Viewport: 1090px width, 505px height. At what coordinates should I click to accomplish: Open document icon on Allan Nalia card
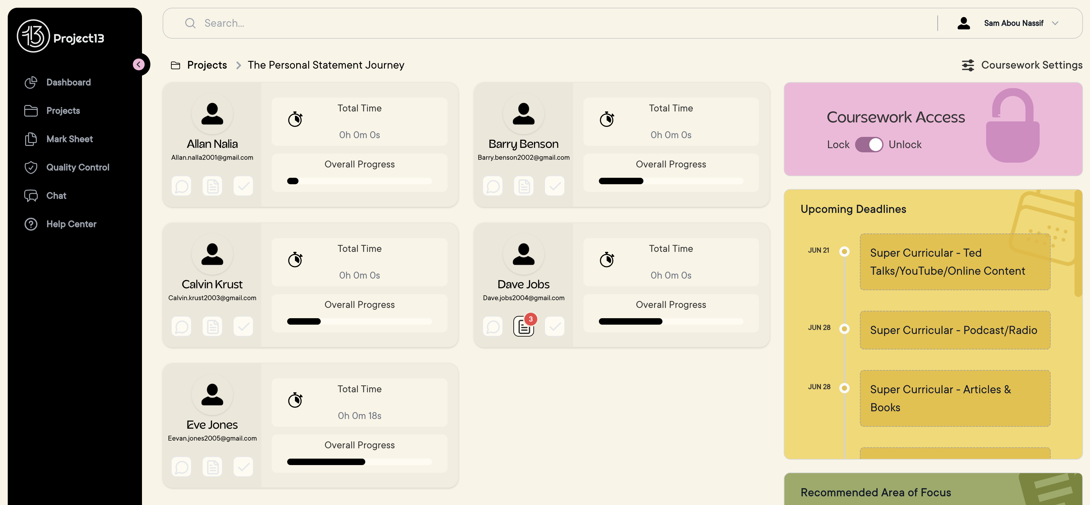[212, 186]
